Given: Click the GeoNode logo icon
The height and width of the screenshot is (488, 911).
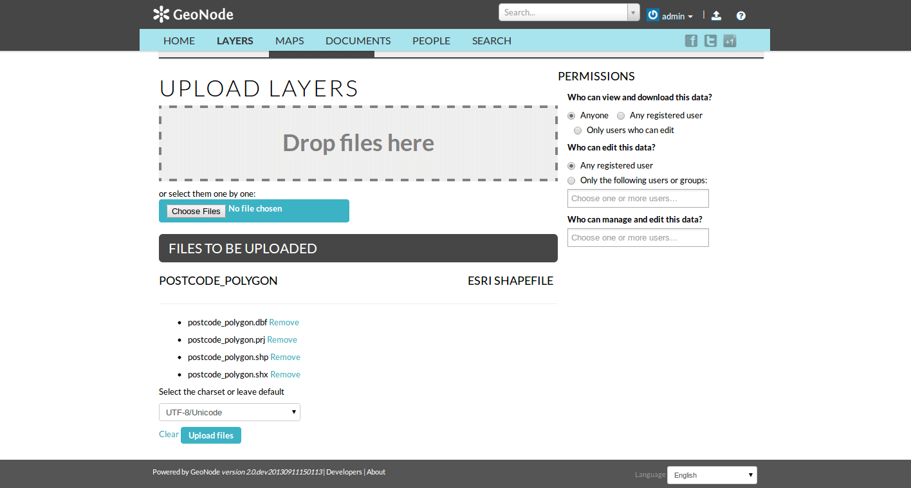Looking at the screenshot, I should 161,14.
